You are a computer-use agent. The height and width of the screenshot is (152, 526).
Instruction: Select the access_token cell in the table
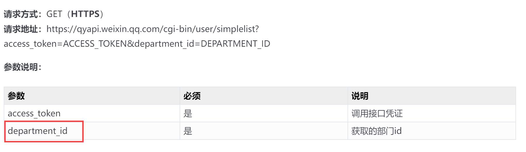point(34,114)
